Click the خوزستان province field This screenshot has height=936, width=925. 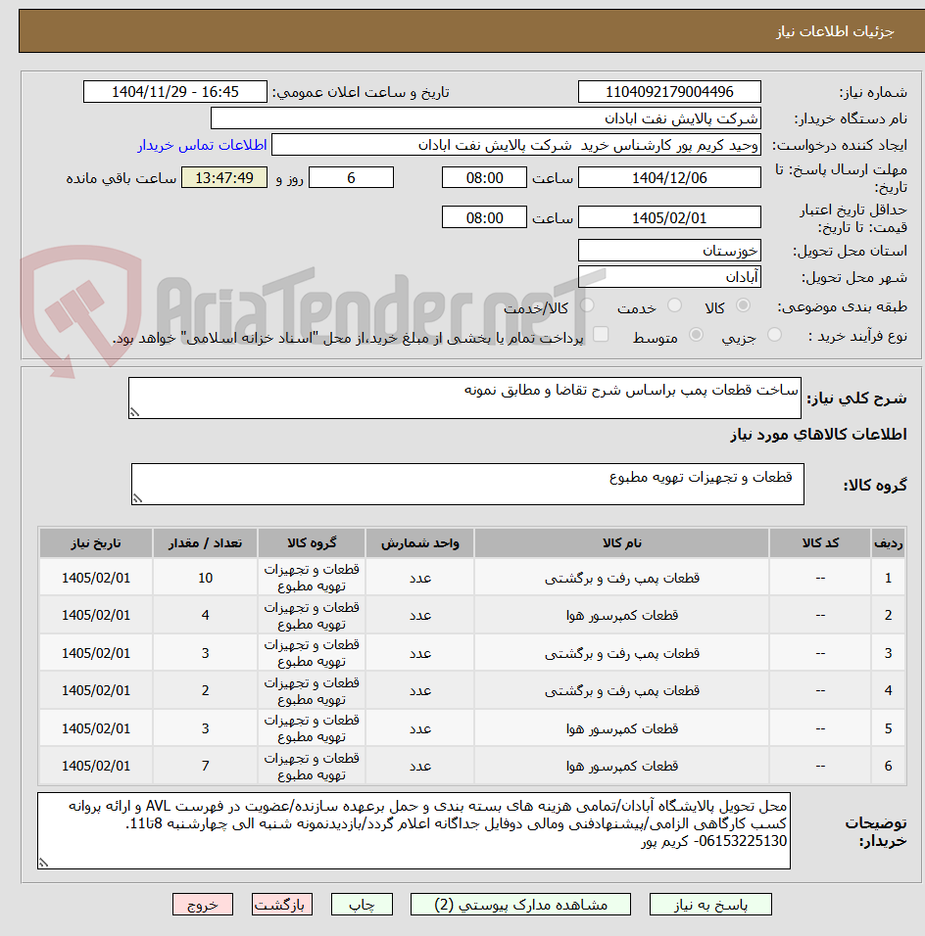click(x=669, y=251)
